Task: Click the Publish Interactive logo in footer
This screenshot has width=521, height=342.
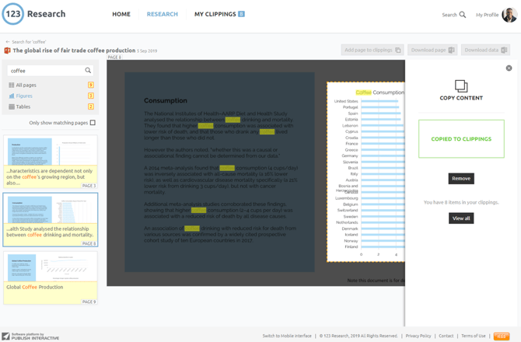Action: tap(30, 337)
